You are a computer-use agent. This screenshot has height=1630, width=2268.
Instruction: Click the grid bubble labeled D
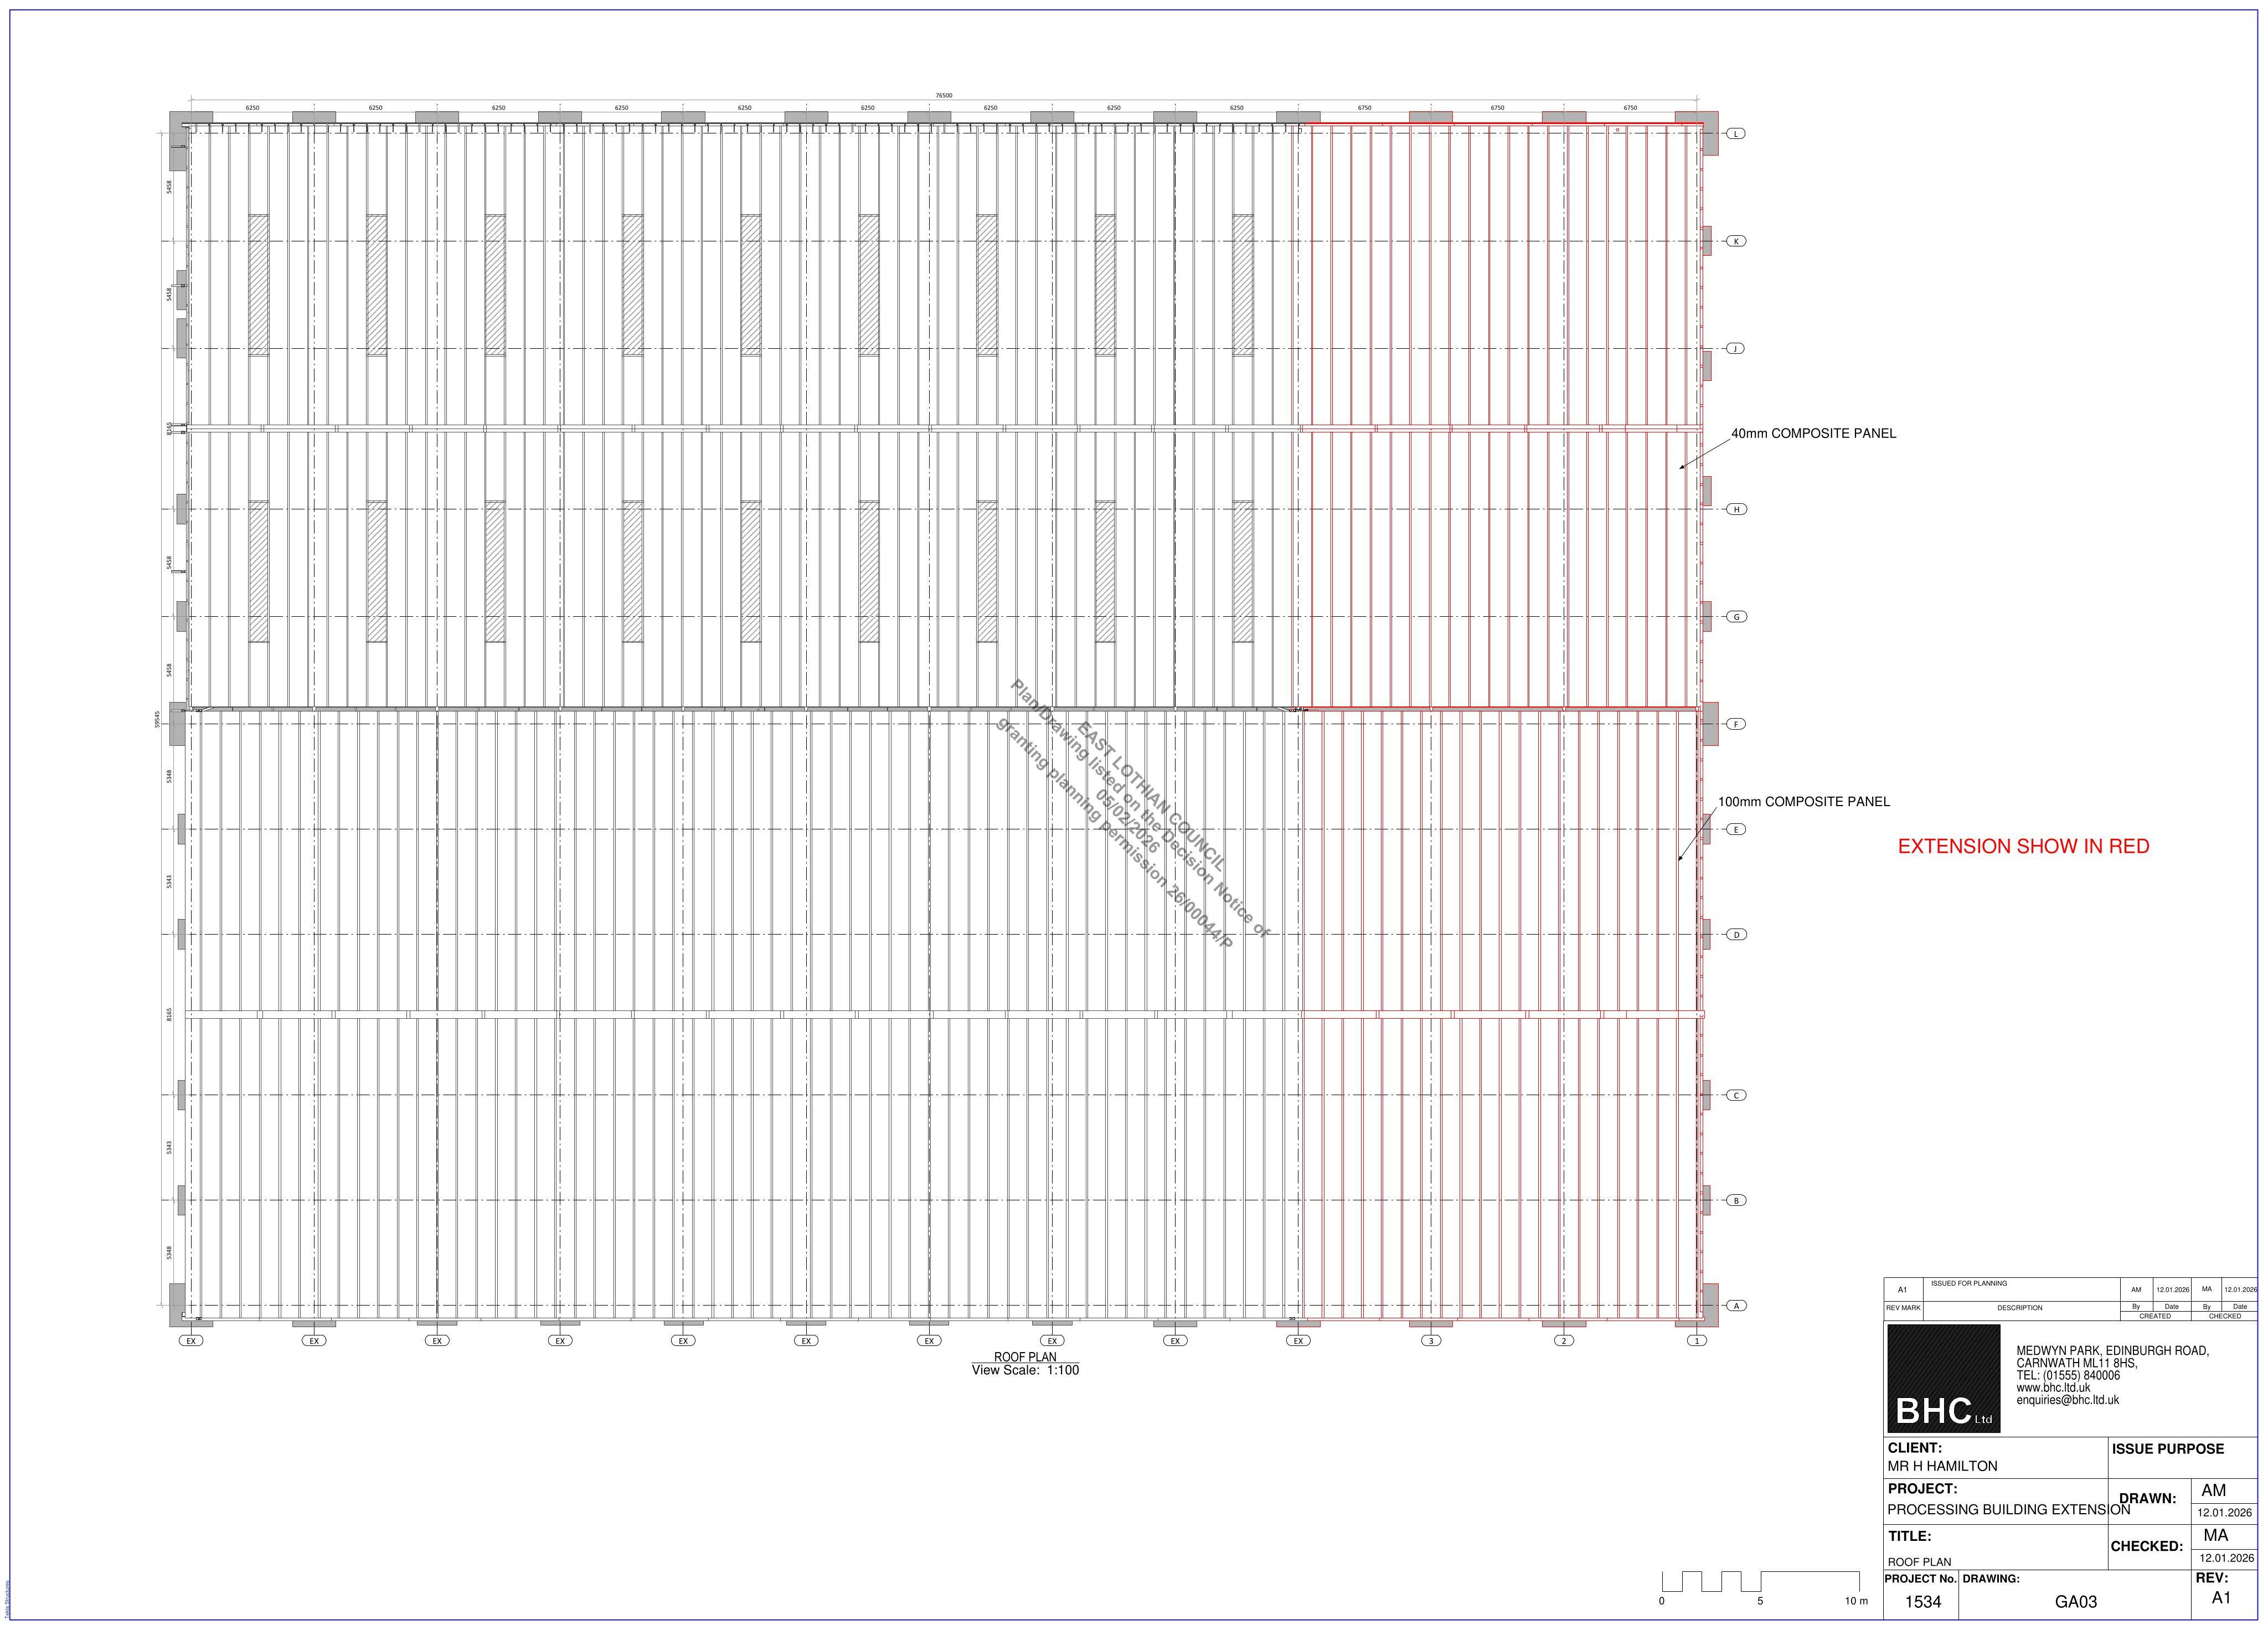[x=1737, y=935]
